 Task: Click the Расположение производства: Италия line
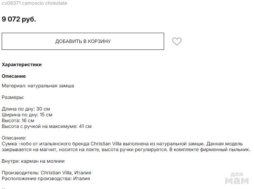pyautogui.click(x=46, y=178)
